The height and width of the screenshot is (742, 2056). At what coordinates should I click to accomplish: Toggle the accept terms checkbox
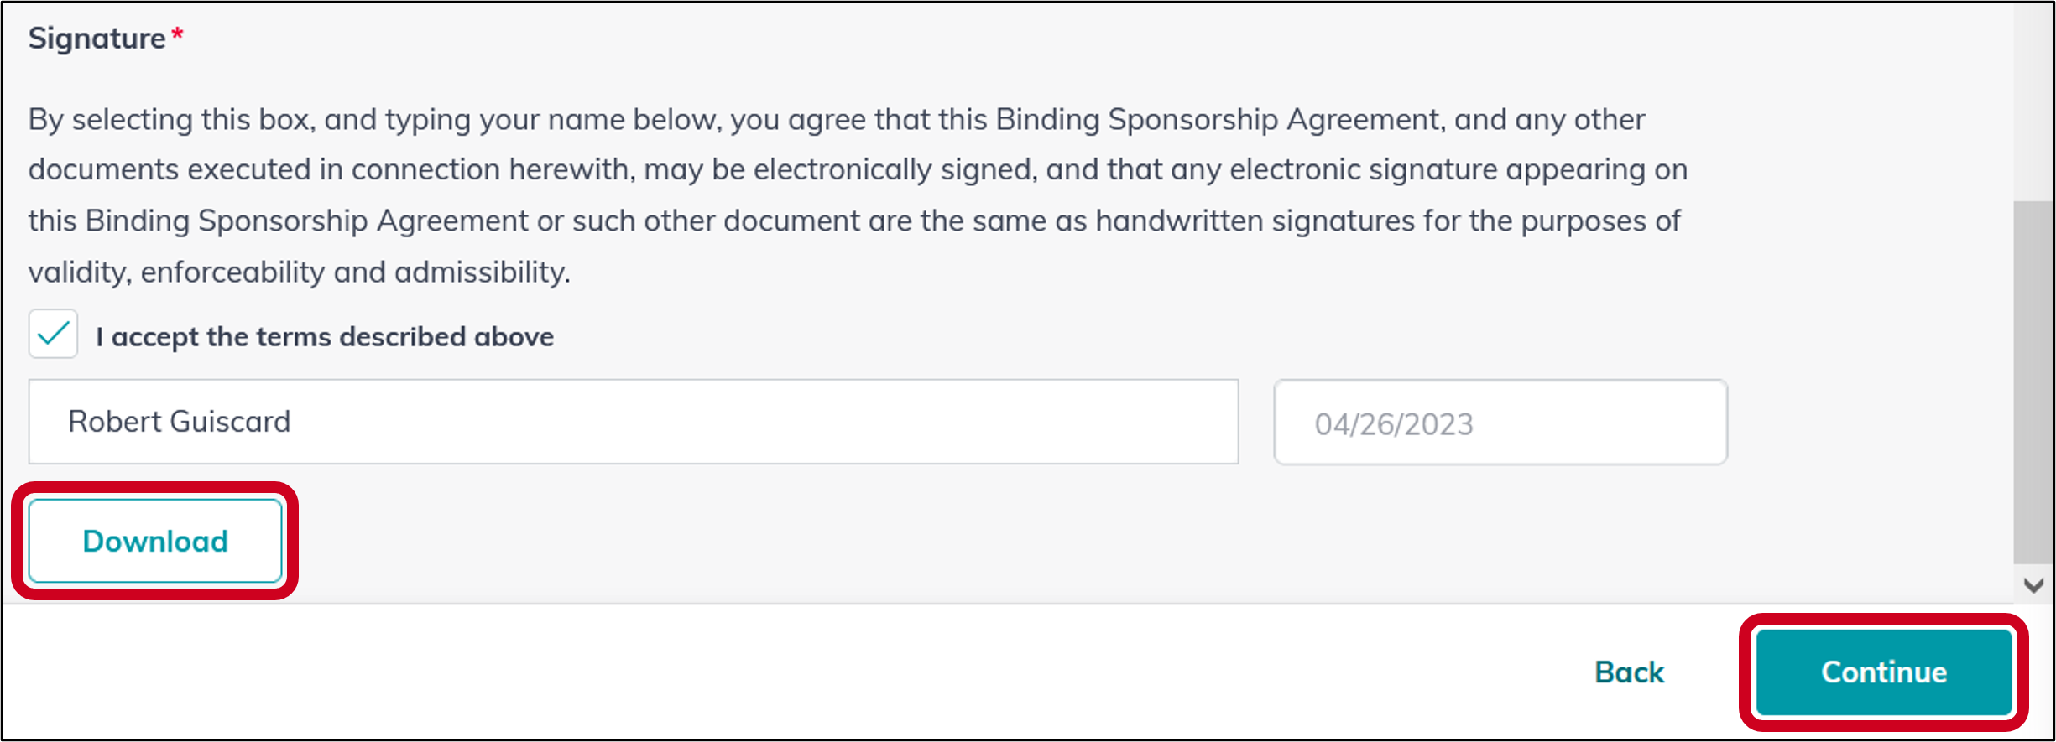tap(53, 334)
